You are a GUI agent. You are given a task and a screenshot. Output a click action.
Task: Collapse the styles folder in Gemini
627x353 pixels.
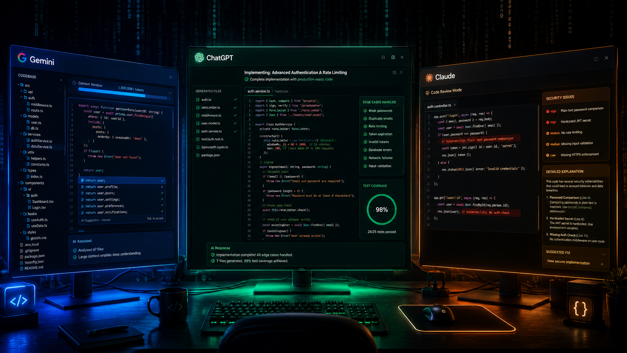(21, 232)
